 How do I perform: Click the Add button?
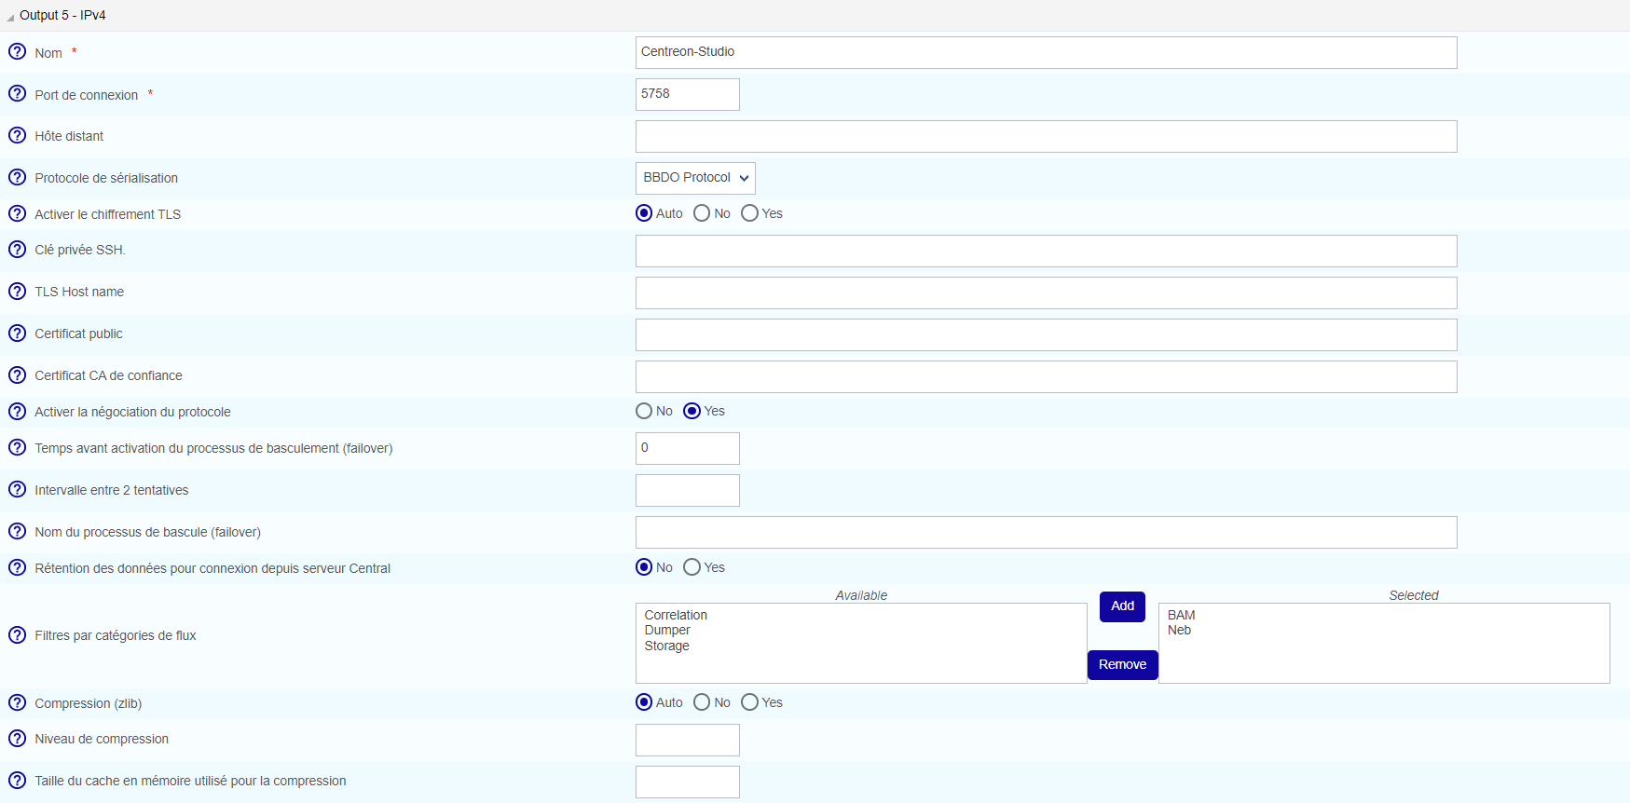coord(1122,606)
